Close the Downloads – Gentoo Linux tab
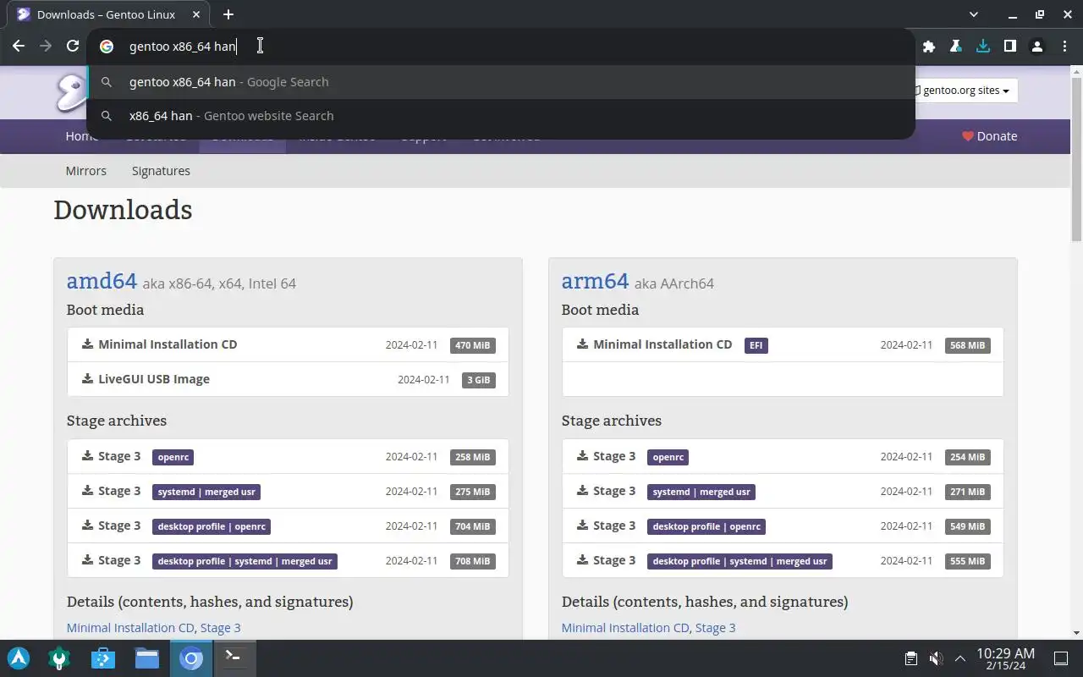 pos(196,14)
